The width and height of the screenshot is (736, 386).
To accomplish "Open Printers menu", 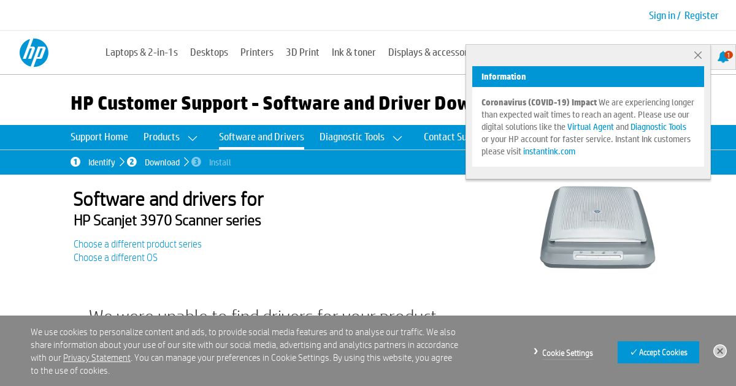I will 257,52.
